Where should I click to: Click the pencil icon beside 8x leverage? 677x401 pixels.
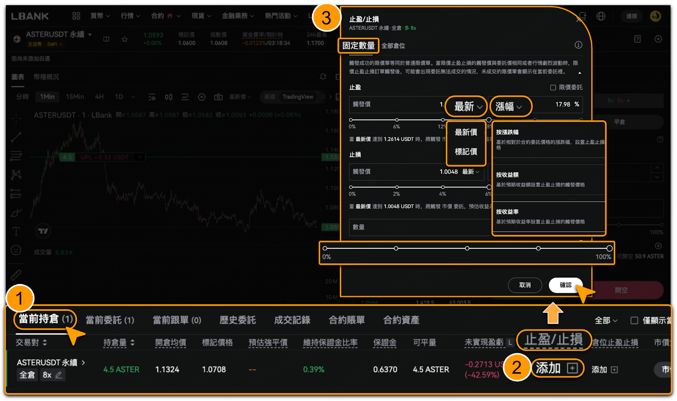[x=58, y=375]
